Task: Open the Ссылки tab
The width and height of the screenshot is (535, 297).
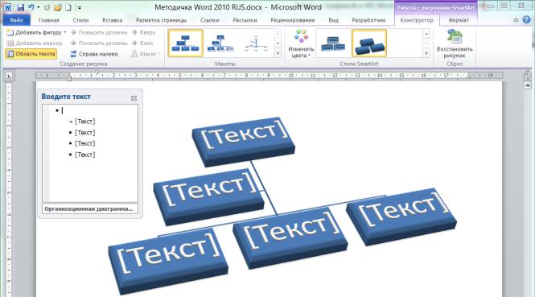Action: [209, 20]
